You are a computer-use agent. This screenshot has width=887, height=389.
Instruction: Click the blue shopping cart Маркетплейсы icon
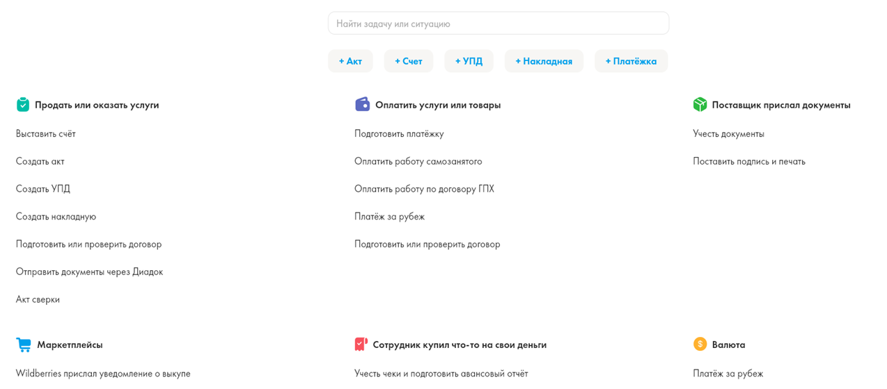tap(24, 345)
